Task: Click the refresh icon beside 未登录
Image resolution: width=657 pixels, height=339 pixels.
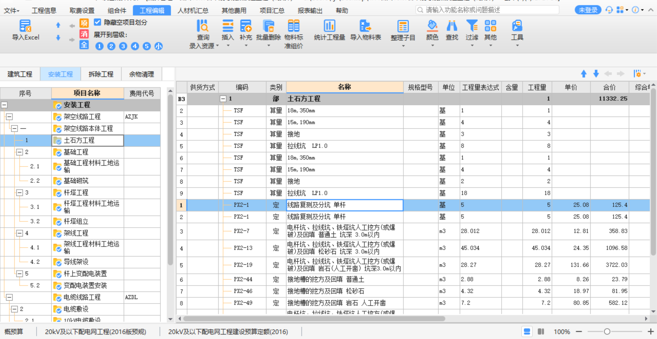Action: (609, 10)
